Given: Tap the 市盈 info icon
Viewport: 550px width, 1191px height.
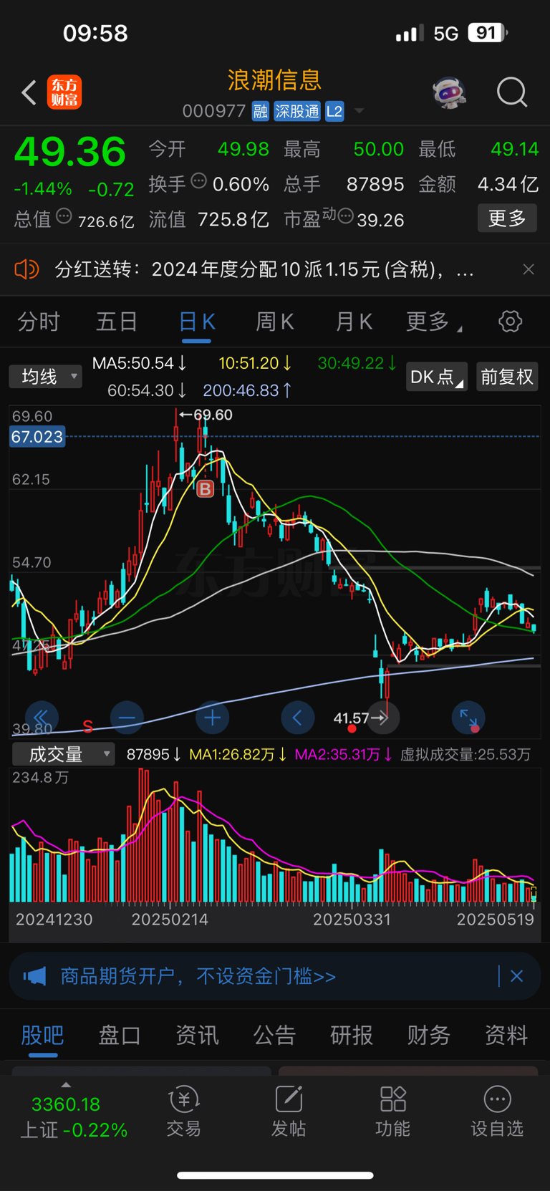Looking at the screenshot, I should point(345,216).
